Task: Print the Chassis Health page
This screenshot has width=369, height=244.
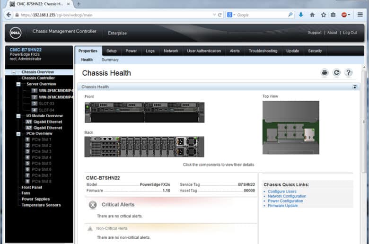Action: coord(325,73)
